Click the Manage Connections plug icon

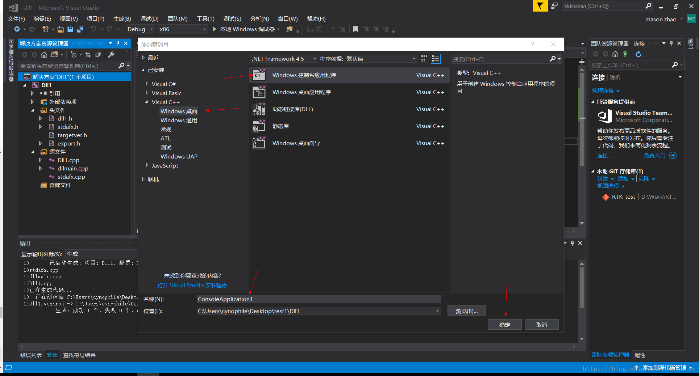625,54
